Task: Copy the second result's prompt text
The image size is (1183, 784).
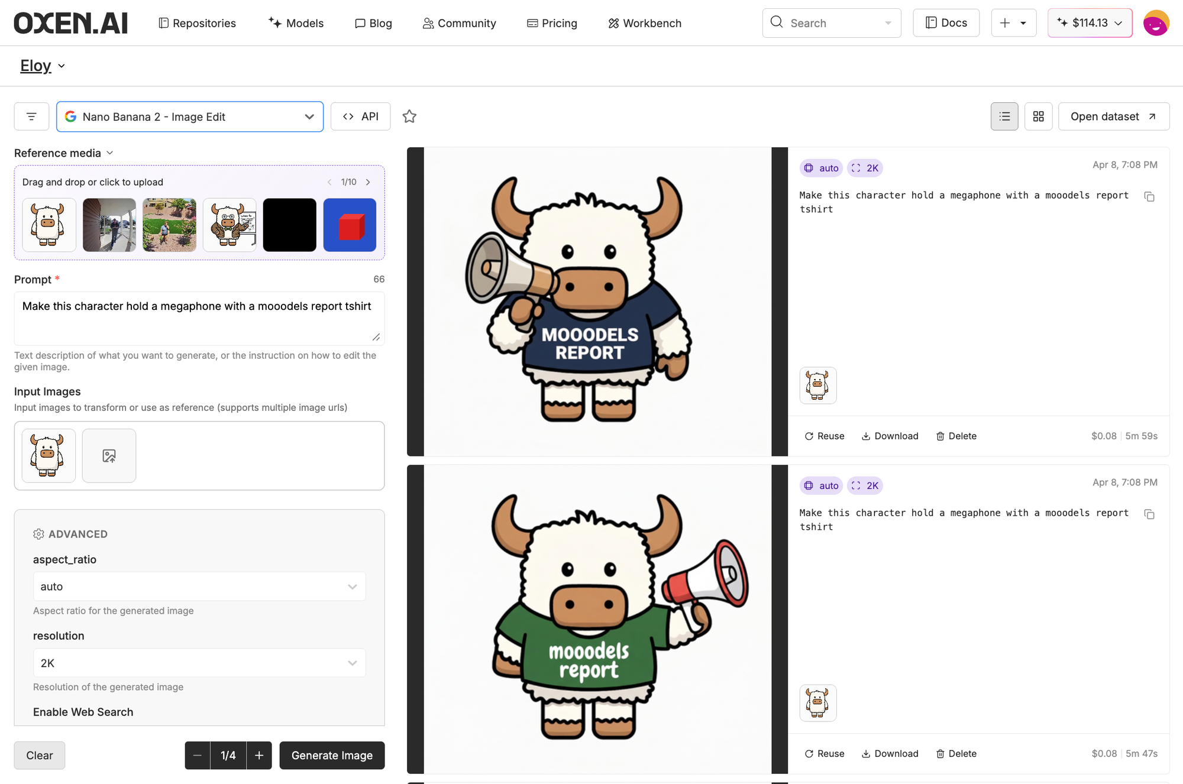Action: 1149,514
